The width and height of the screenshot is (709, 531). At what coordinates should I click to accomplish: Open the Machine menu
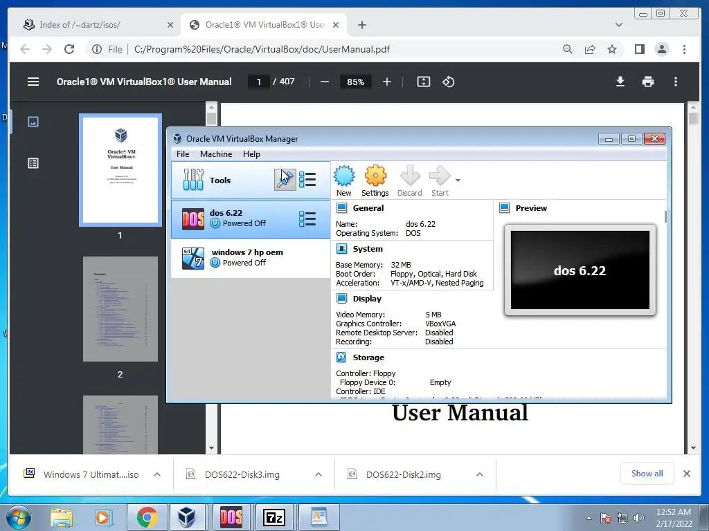coord(216,154)
